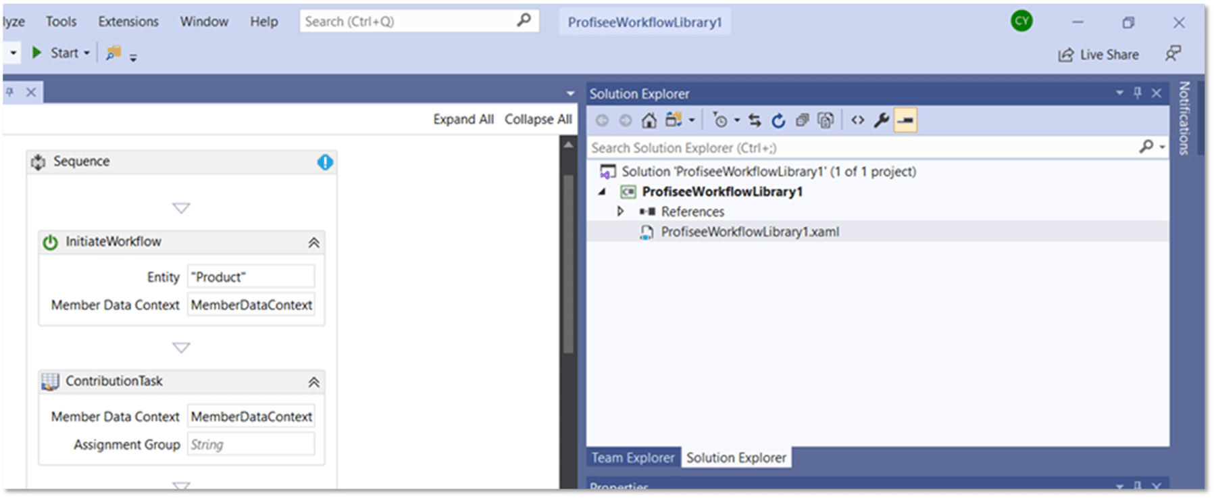The width and height of the screenshot is (1214, 498).
Task: Switch to the Team Explorer tab
Action: pyautogui.click(x=632, y=457)
